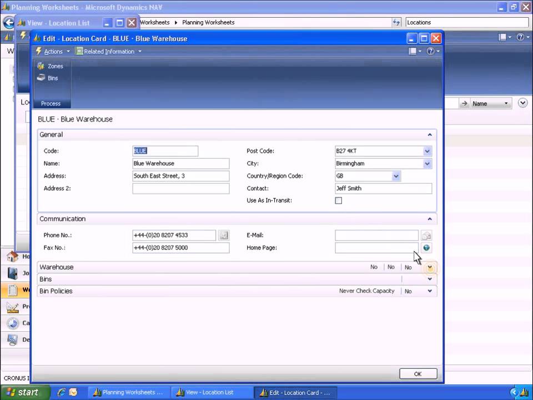
Task: Click the Locations search box
Action: pyautogui.click(x=467, y=22)
